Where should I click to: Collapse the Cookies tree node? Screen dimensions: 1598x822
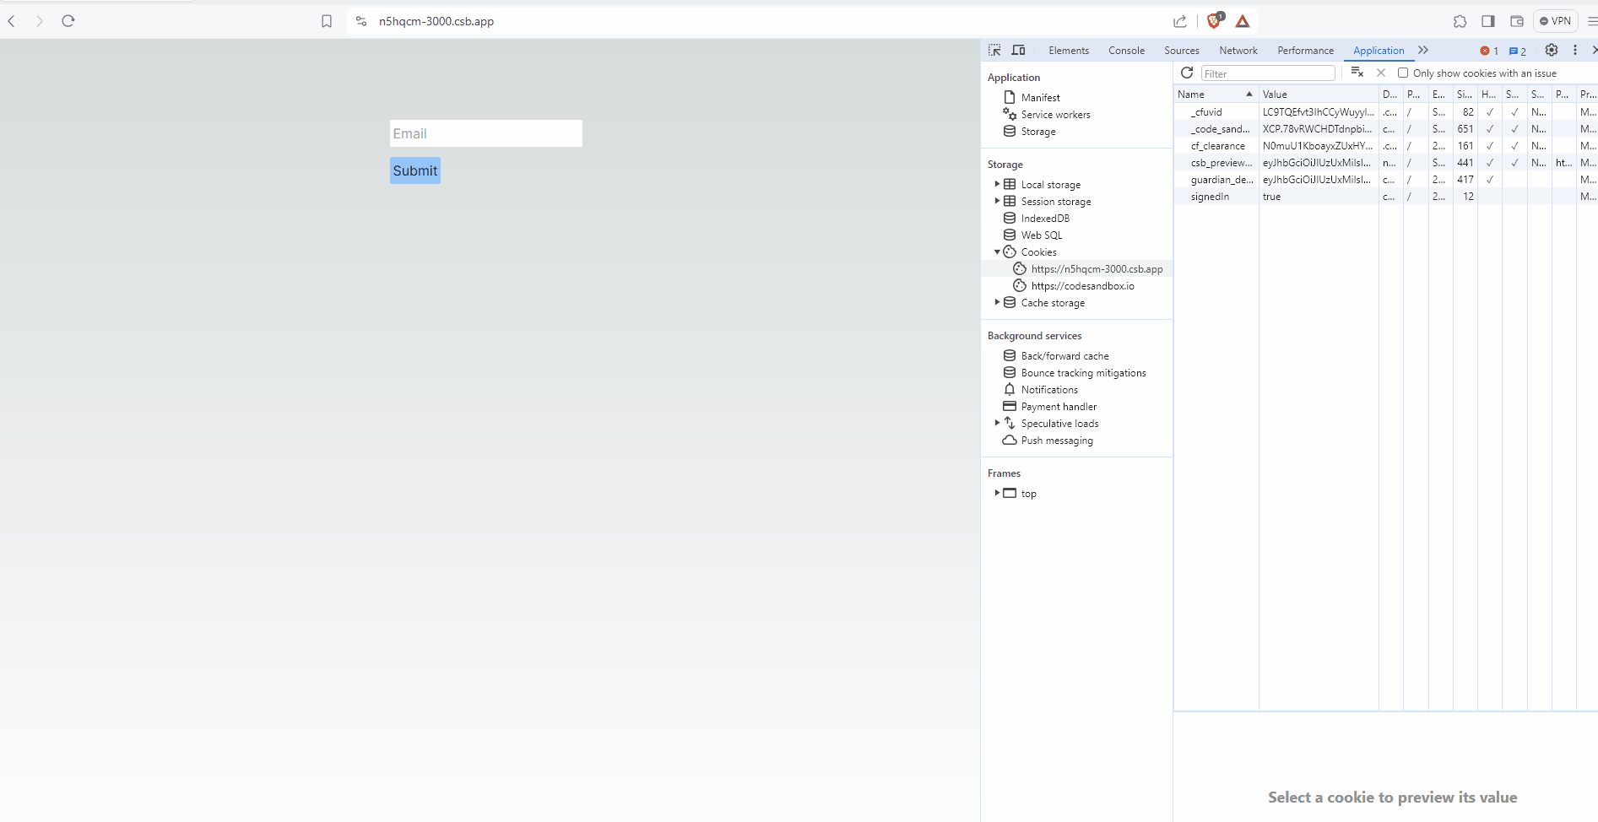pyautogui.click(x=997, y=252)
